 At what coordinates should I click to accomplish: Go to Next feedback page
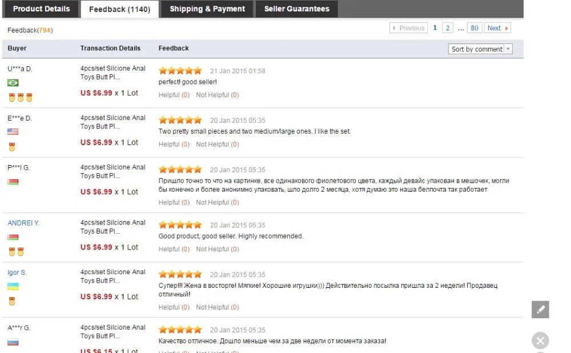[497, 28]
